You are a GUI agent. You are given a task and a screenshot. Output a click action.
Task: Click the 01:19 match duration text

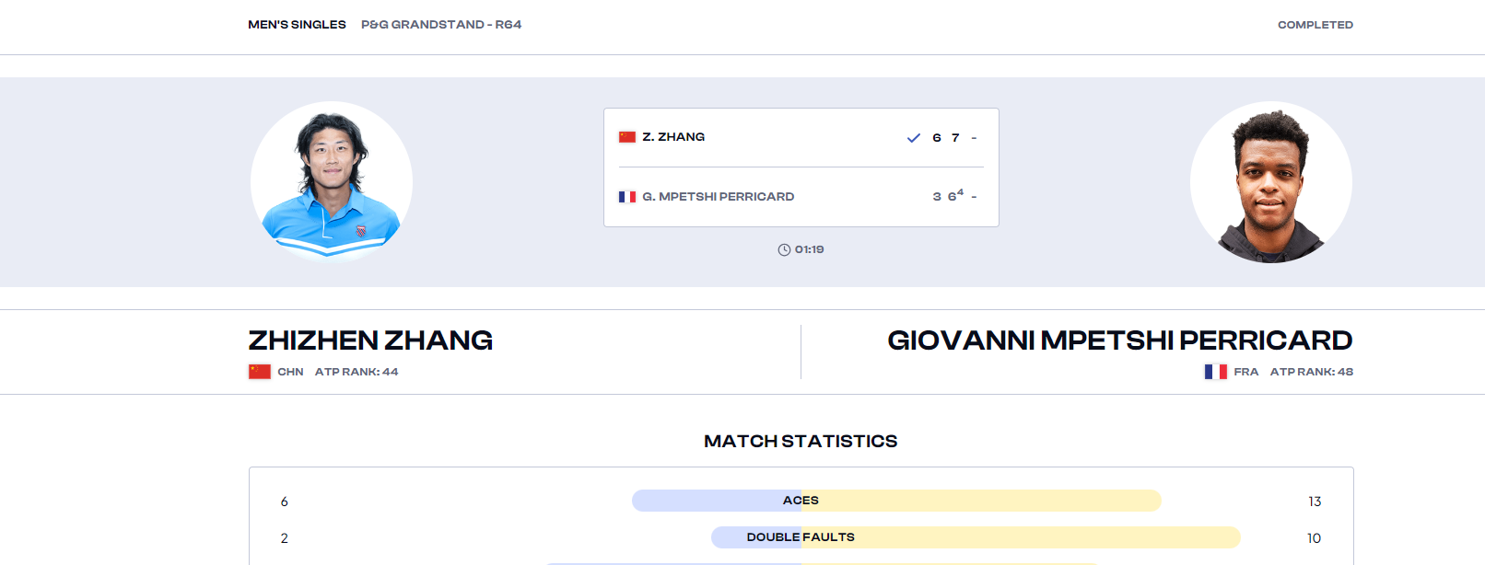pos(810,249)
